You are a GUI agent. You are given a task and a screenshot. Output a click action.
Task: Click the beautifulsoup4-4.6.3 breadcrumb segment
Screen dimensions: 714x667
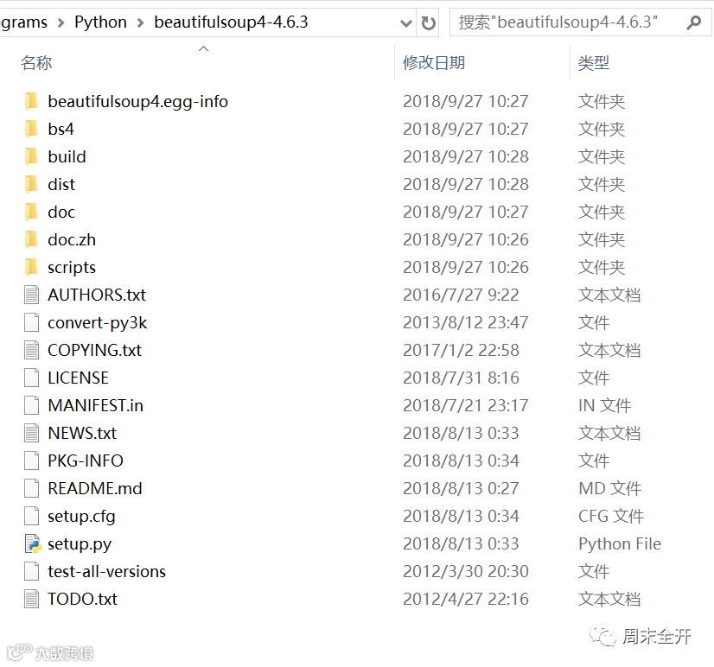pyautogui.click(x=231, y=22)
